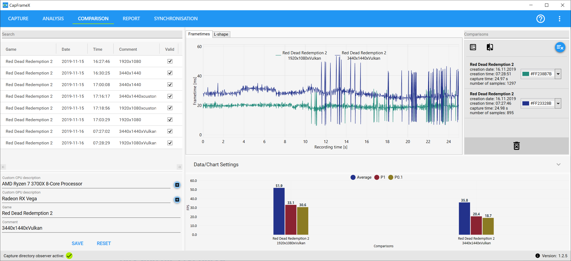Image resolution: width=571 pixels, height=261 pixels.
Task: Switch chart to L-shape tab
Action: [221, 34]
